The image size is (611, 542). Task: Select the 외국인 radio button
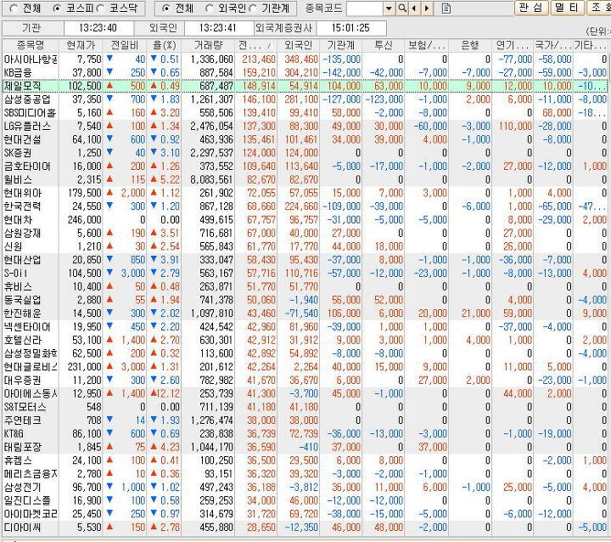(210, 8)
